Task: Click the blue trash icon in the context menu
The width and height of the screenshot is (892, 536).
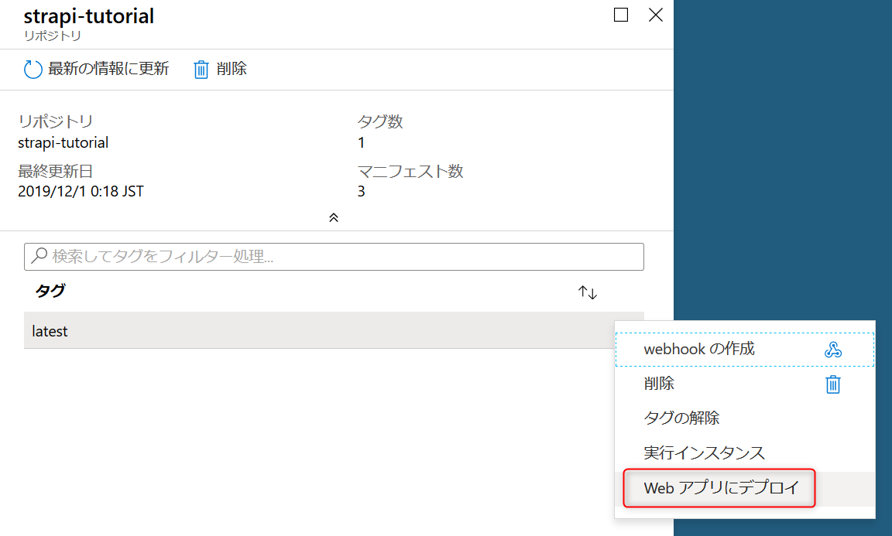Action: pyautogui.click(x=832, y=384)
